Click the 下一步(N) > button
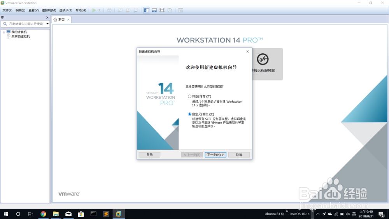389x219 pixels. tap(216, 155)
